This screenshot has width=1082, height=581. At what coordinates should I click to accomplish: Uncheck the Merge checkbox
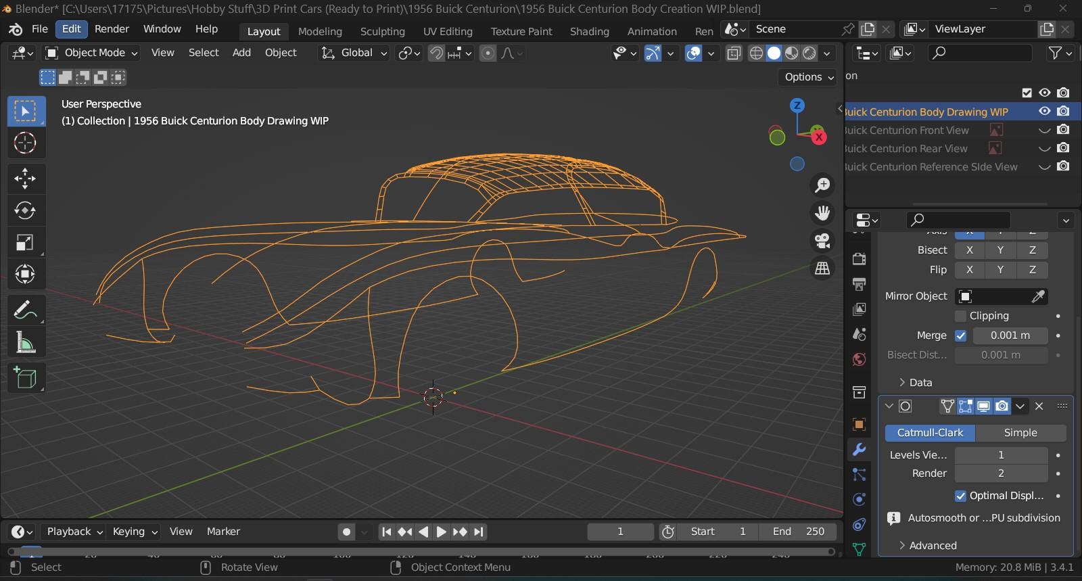point(960,335)
